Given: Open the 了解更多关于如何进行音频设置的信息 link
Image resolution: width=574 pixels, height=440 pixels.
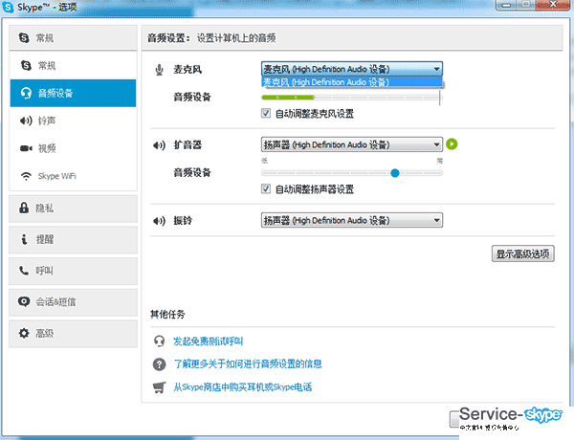Looking at the screenshot, I should (x=248, y=363).
